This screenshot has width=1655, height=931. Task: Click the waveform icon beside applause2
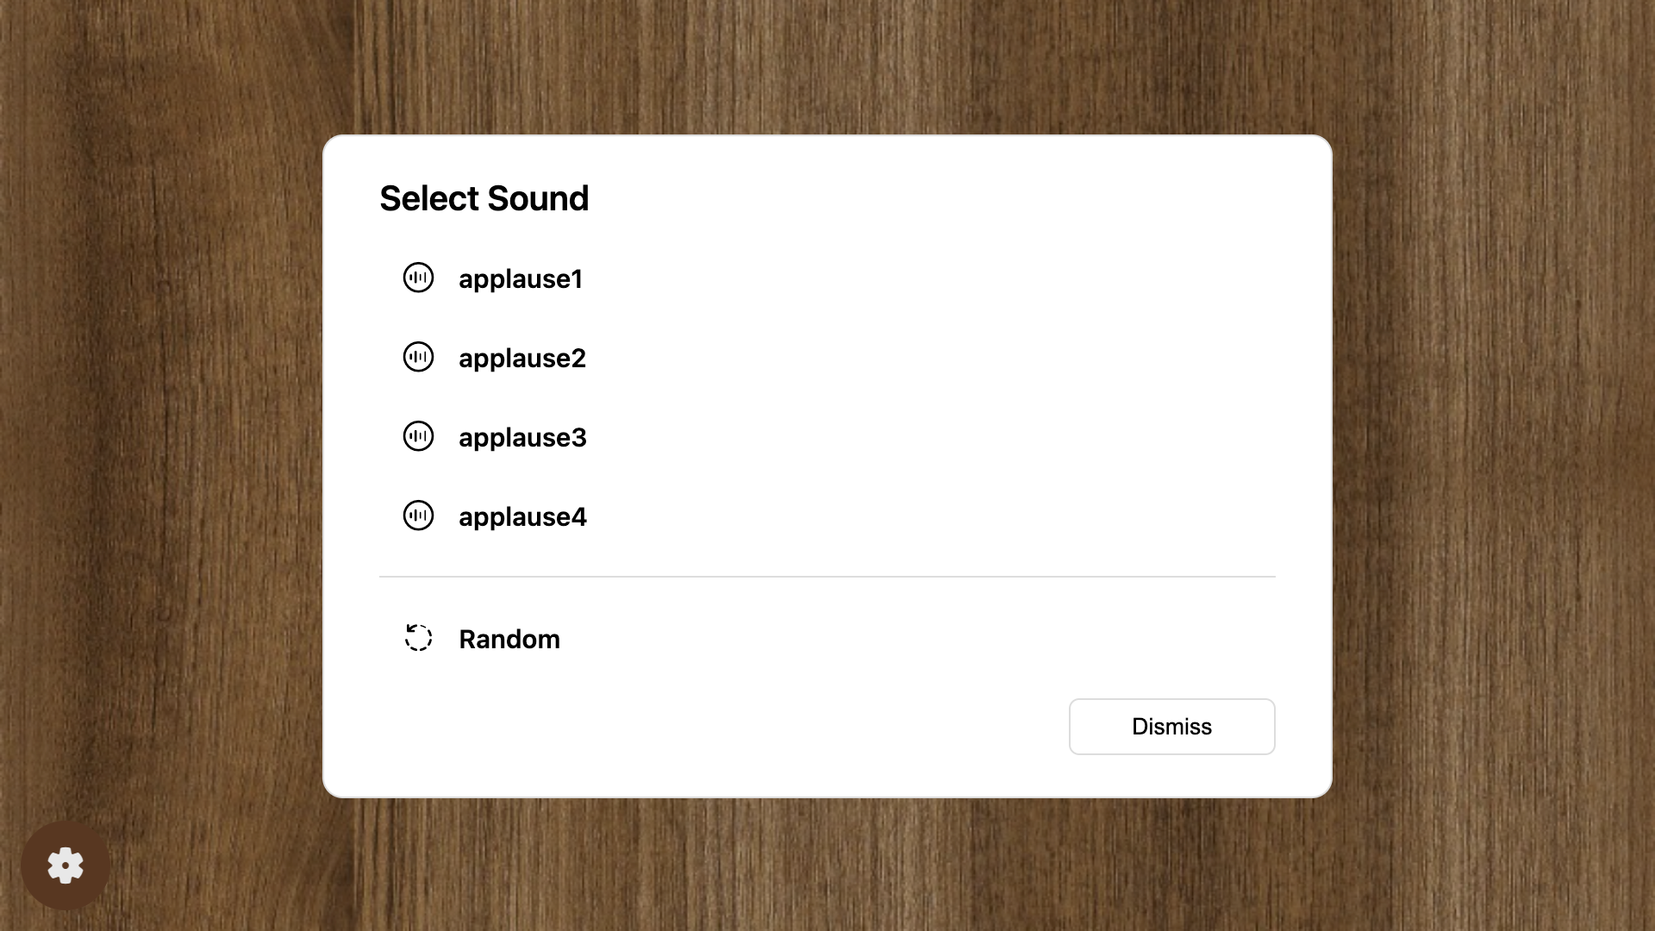[418, 357]
